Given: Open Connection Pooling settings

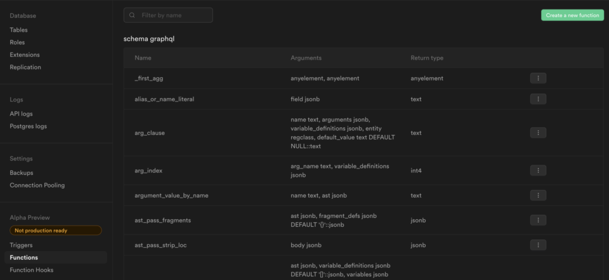Looking at the screenshot, I should coord(37,186).
